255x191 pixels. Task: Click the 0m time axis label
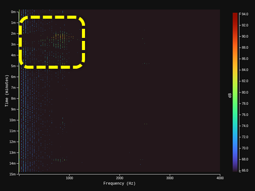[x=13, y=12]
